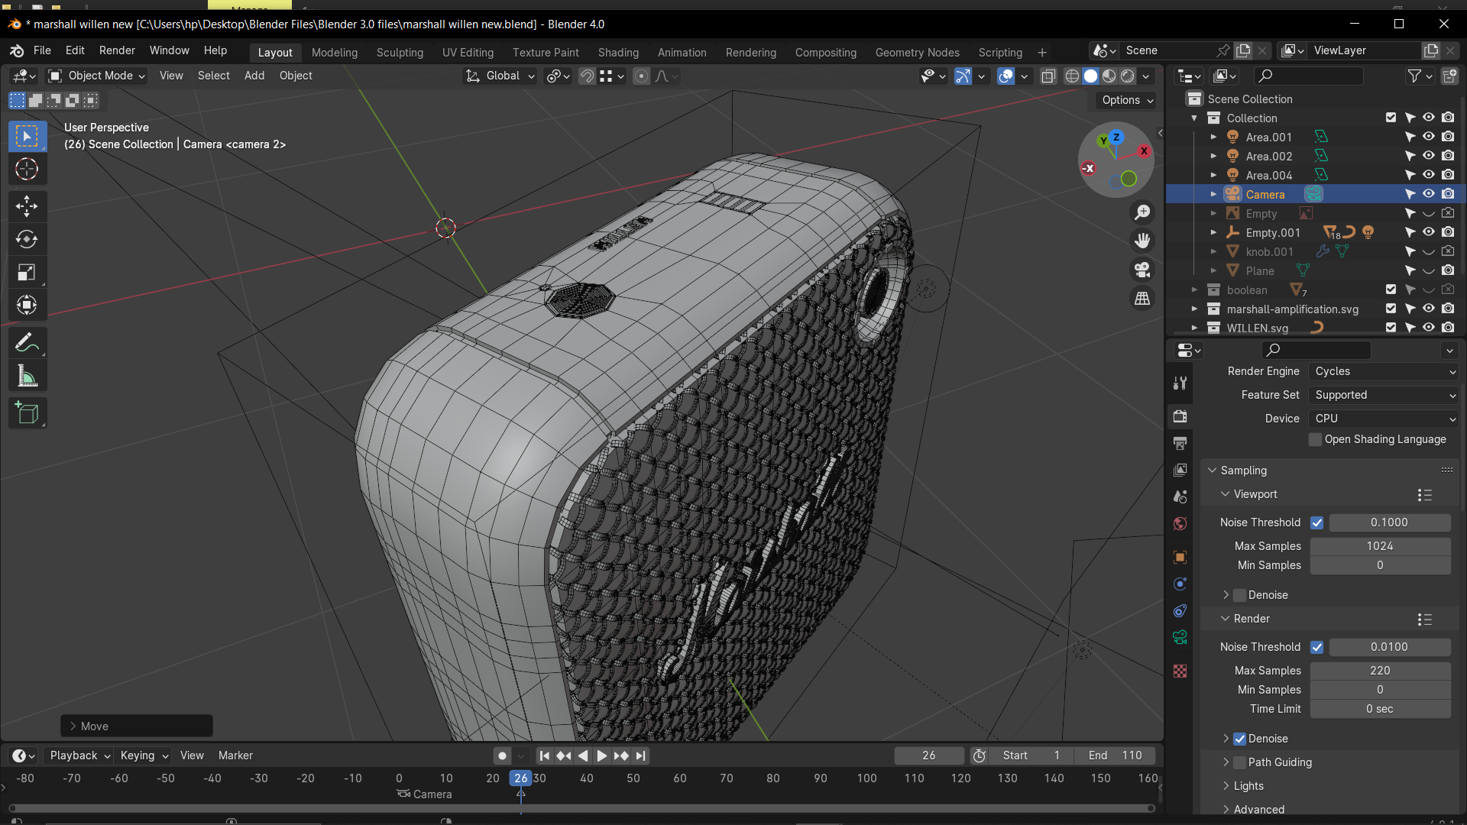
Task: Expand Empty.001 in outliner
Action: (x=1213, y=232)
